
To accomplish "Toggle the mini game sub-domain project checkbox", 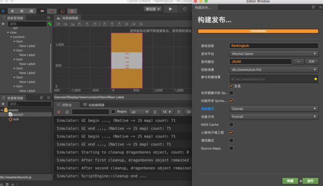I will 231,133.
